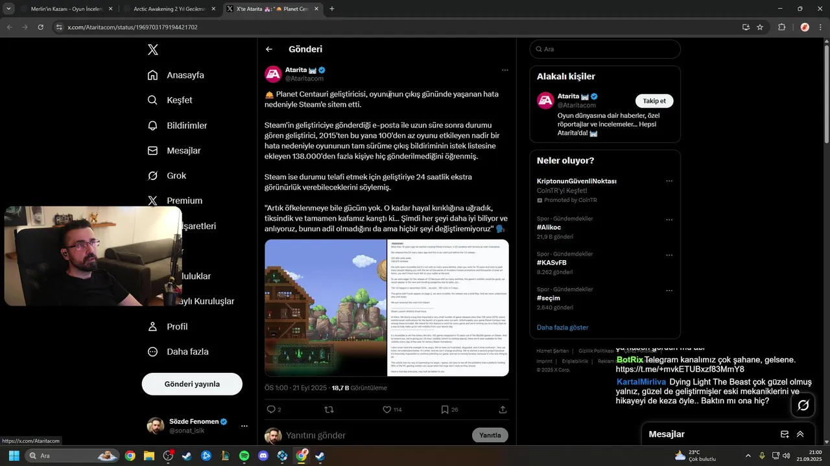Image resolution: width=830 pixels, height=466 pixels.
Task: Open Spotify from the taskbar
Action: pos(244,456)
